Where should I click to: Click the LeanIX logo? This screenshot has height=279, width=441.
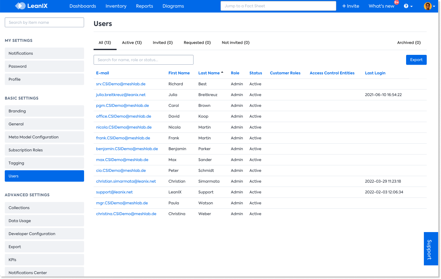pyautogui.click(x=31, y=6)
